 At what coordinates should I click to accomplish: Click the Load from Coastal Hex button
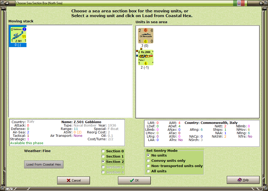pos(44,164)
